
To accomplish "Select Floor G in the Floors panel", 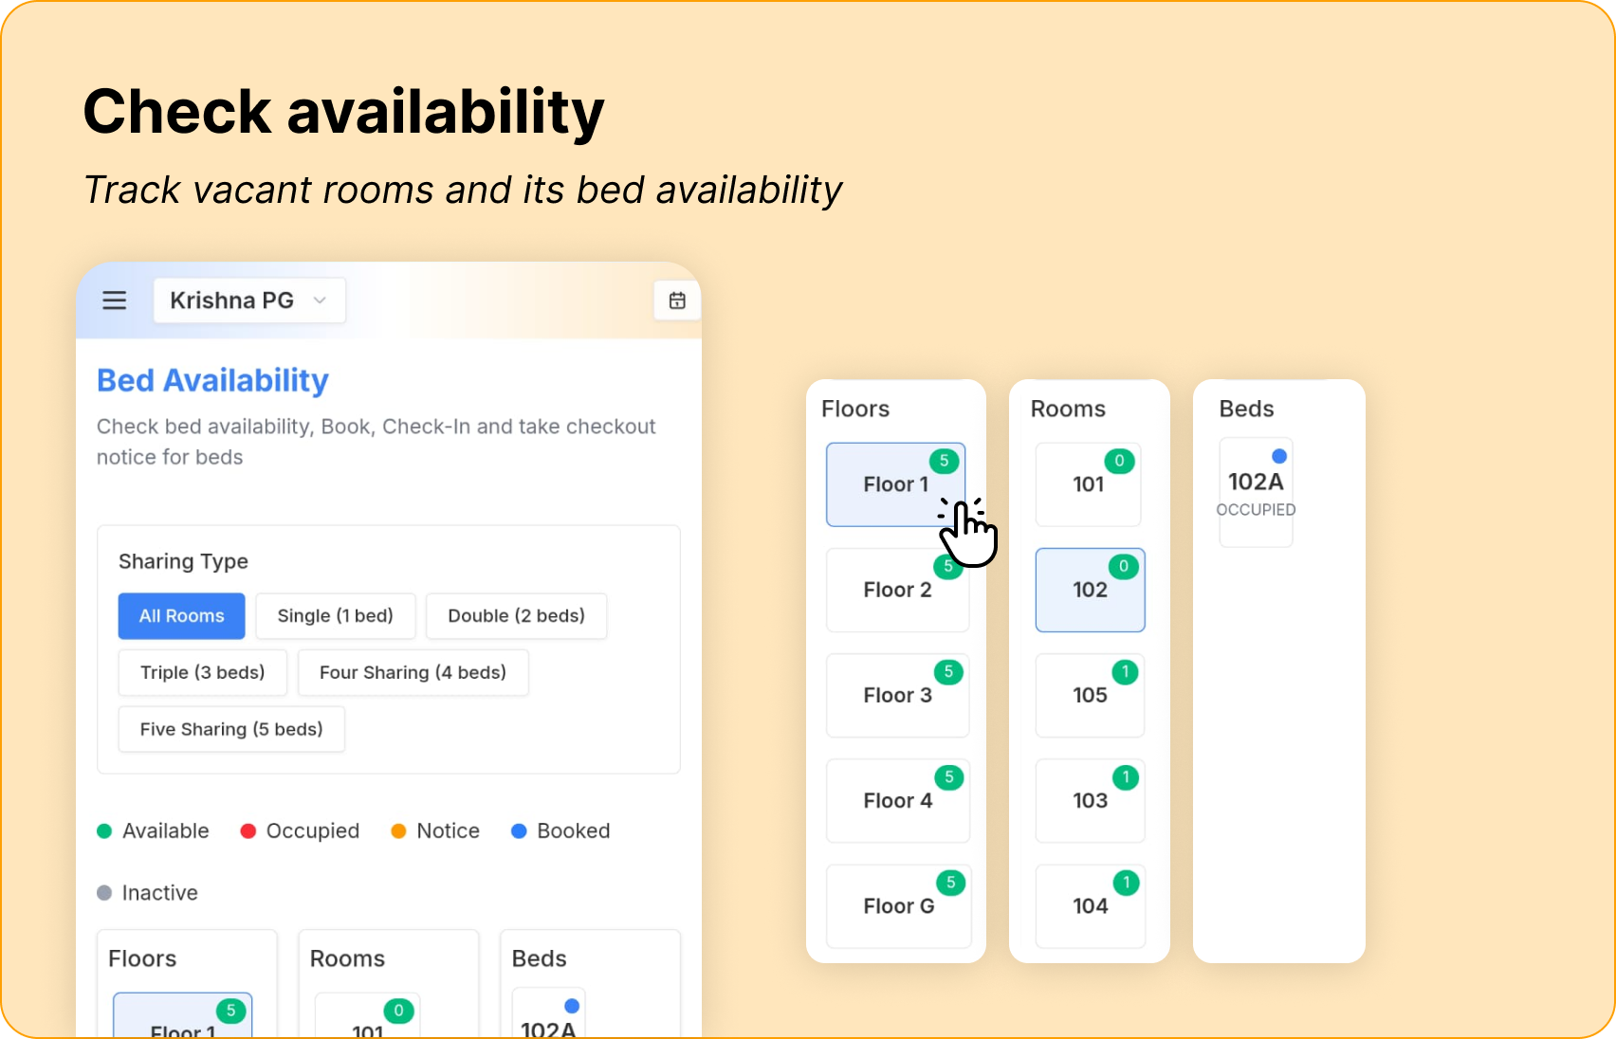I will [x=897, y=906].
